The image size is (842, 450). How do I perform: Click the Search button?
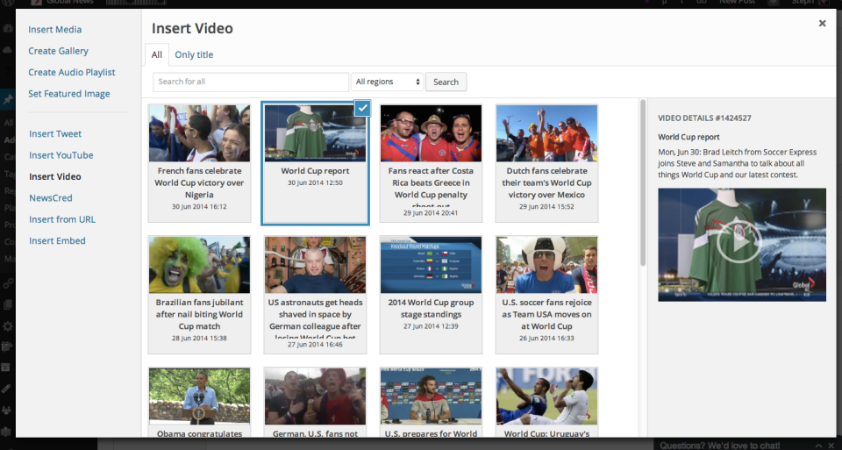coord(446,82)
